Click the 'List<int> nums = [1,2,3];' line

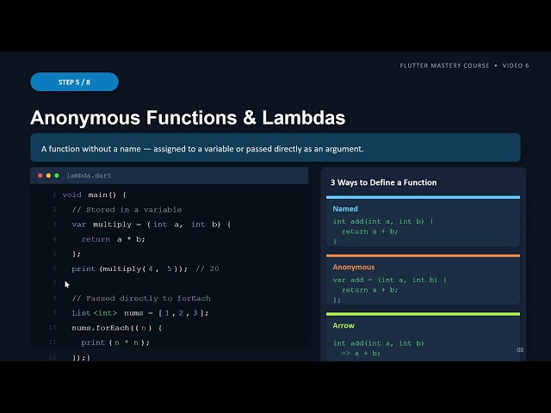pos(140,313)
